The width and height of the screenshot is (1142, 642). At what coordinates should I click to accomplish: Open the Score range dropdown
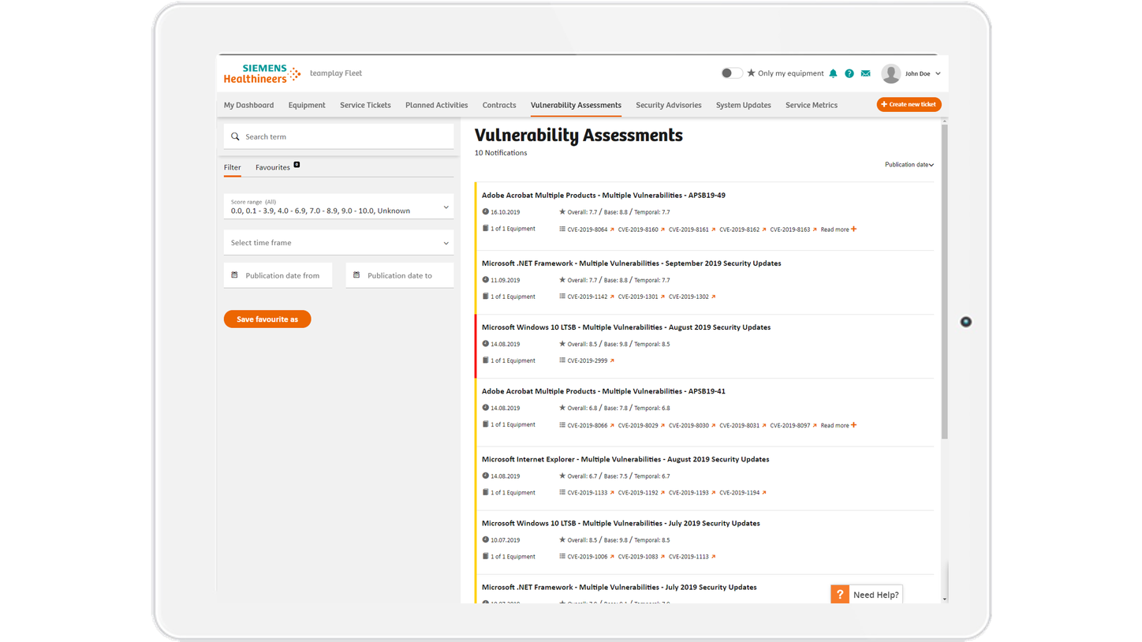(338, 207)
